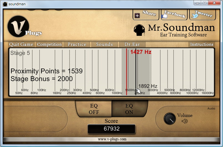Click the 10000Hz frequency label
The width and height of the screenshot is (223, 147).
tap(192, 93)
